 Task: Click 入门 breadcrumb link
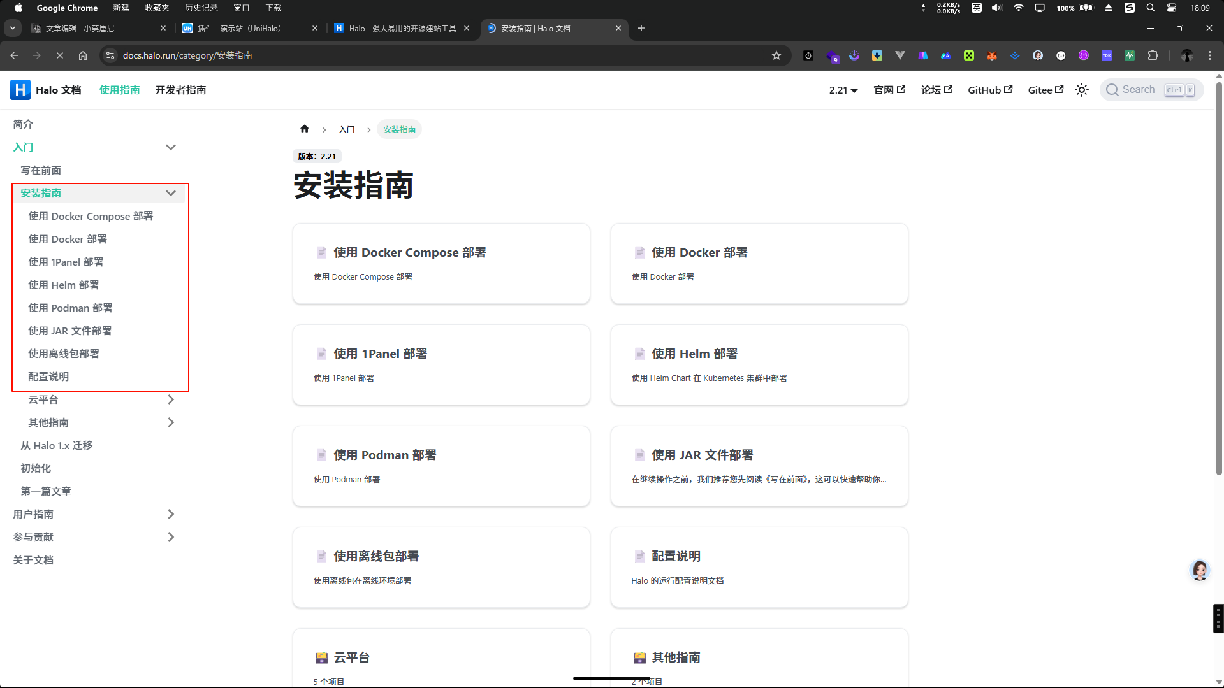click(x=347, y=129)
